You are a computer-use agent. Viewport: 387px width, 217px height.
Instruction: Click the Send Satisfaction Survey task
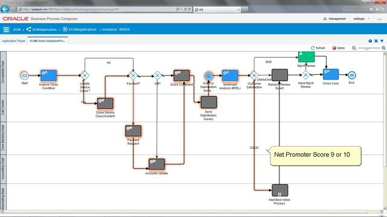209,102
